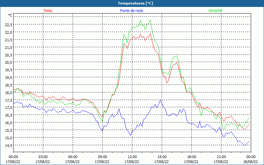
Task: Click the 18,5 y-axis value
Action: click(9, 85)
